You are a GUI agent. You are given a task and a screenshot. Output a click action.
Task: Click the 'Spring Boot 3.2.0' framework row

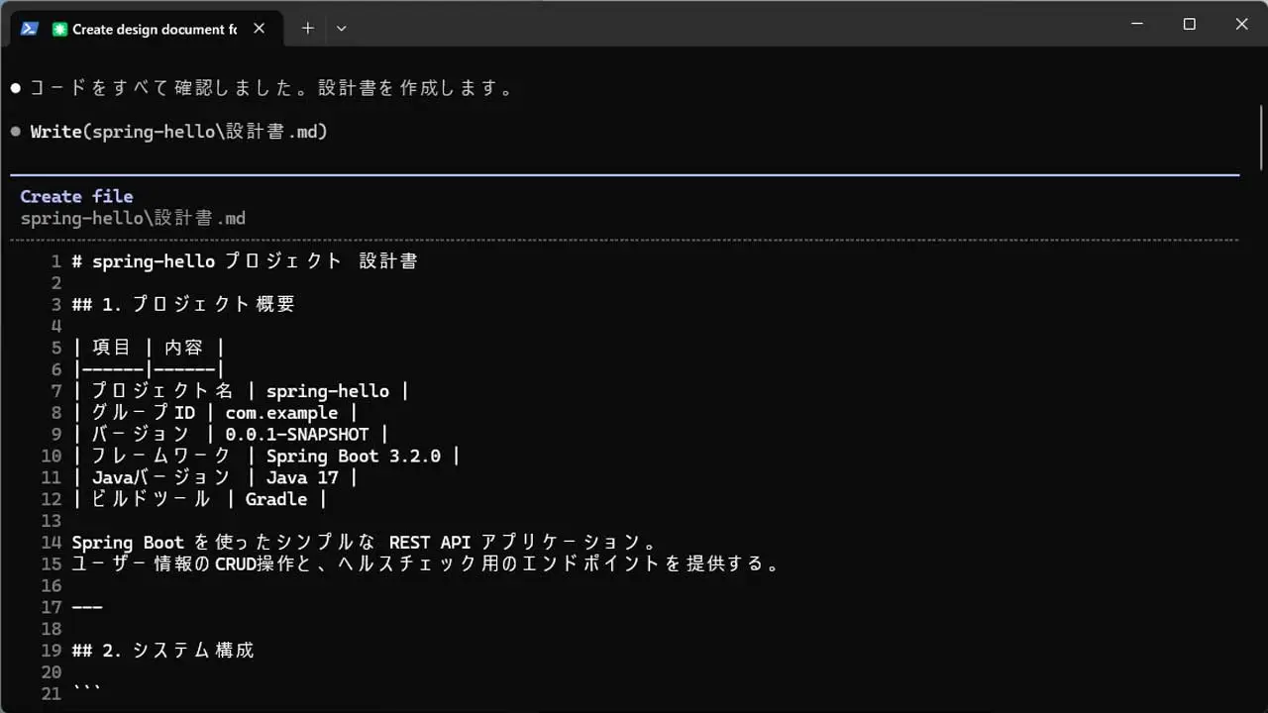265,456
